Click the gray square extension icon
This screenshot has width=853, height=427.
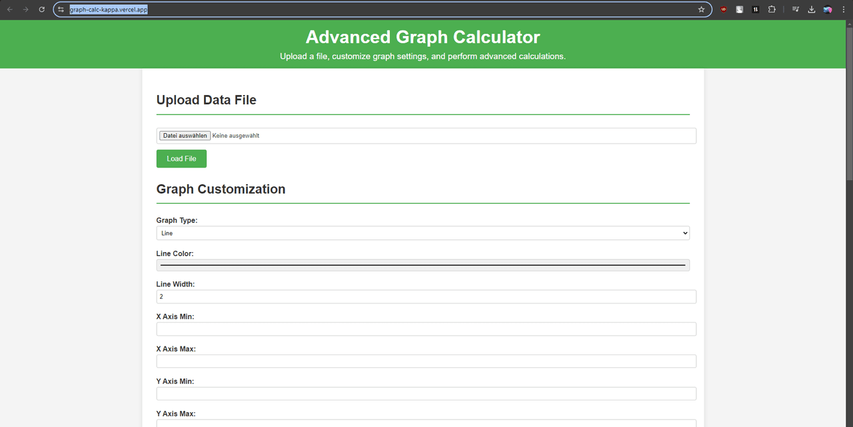[x=740, y=9]
